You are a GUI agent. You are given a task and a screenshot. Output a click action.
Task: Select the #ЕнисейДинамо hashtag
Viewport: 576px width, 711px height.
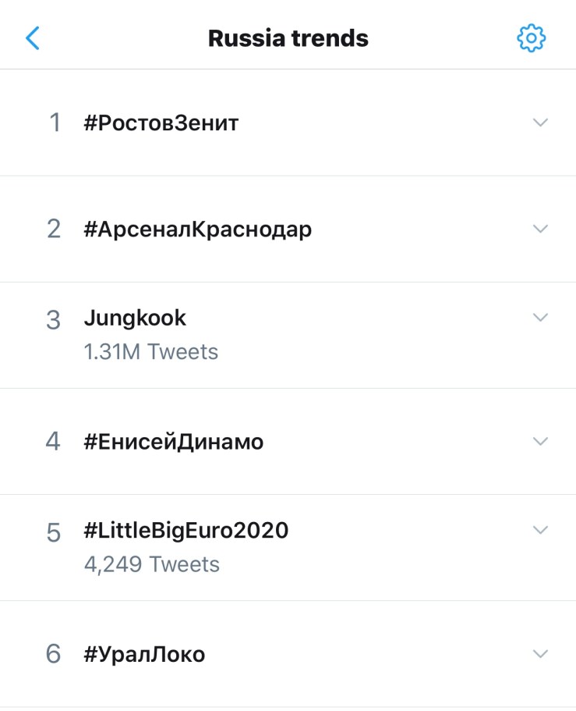pos(174,442)
